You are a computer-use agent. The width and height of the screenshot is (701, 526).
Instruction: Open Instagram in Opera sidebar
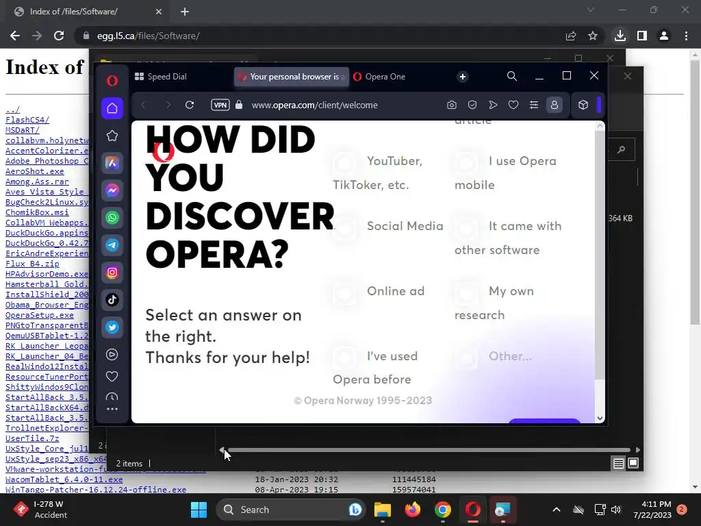click(112, 273)
